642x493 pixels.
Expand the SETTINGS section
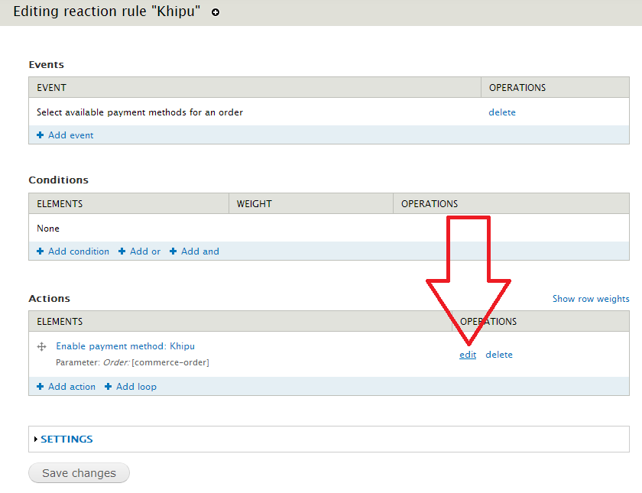[x=66, y=439]
